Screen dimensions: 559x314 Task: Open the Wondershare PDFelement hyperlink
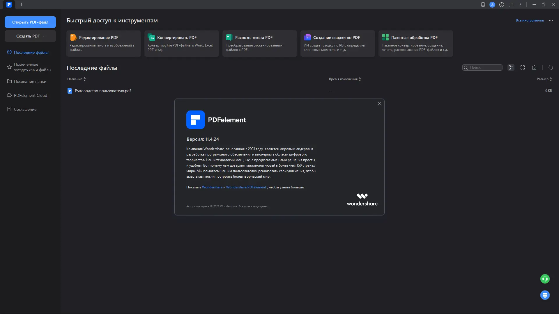click(246, 187)
